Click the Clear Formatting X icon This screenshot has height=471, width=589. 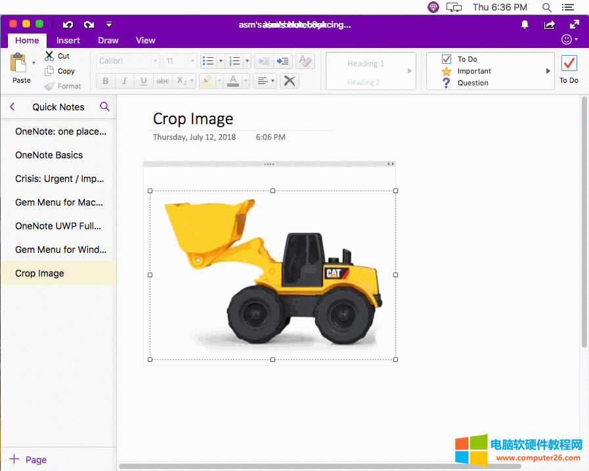coord(289,80)
